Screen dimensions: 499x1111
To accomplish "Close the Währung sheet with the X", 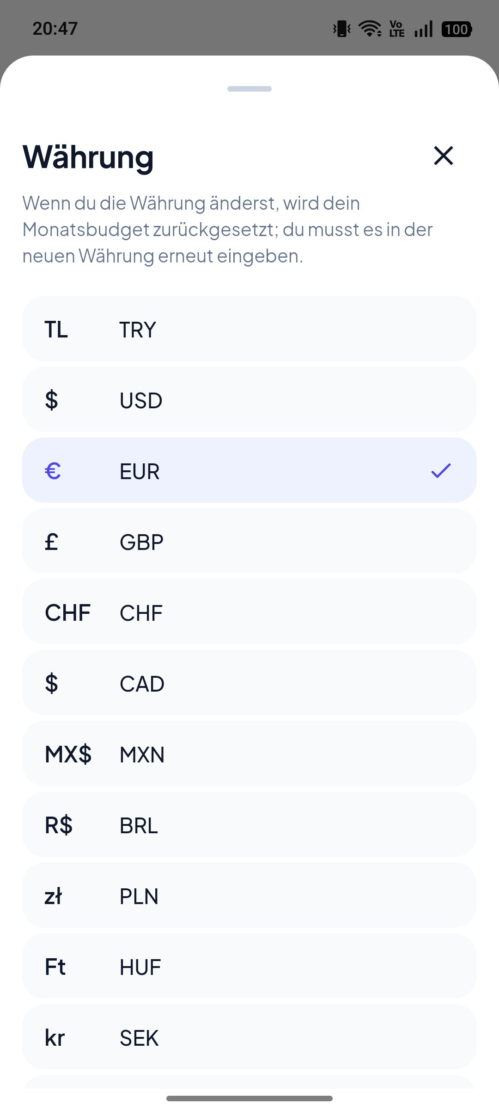I will [444, 156].
